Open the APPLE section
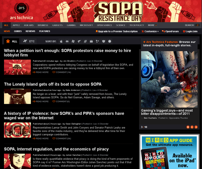This screenshot has height=169, width=202. click(16, 25)
